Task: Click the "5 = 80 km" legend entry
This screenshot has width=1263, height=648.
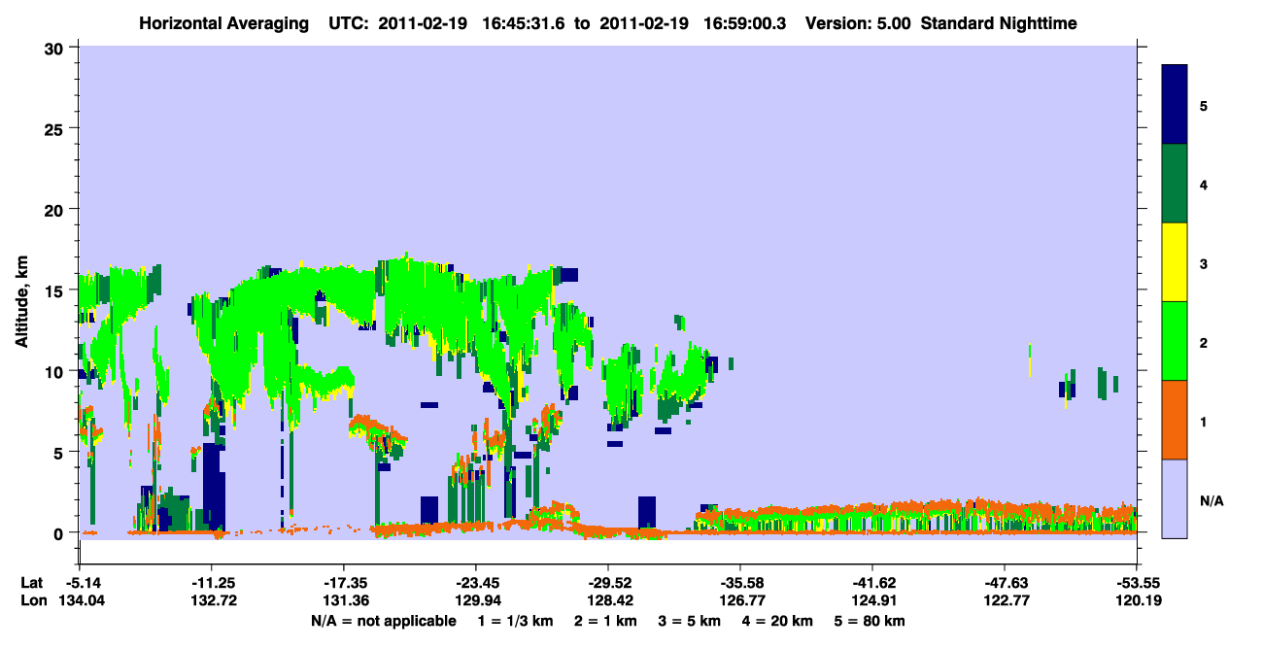Action: (870, 621)
